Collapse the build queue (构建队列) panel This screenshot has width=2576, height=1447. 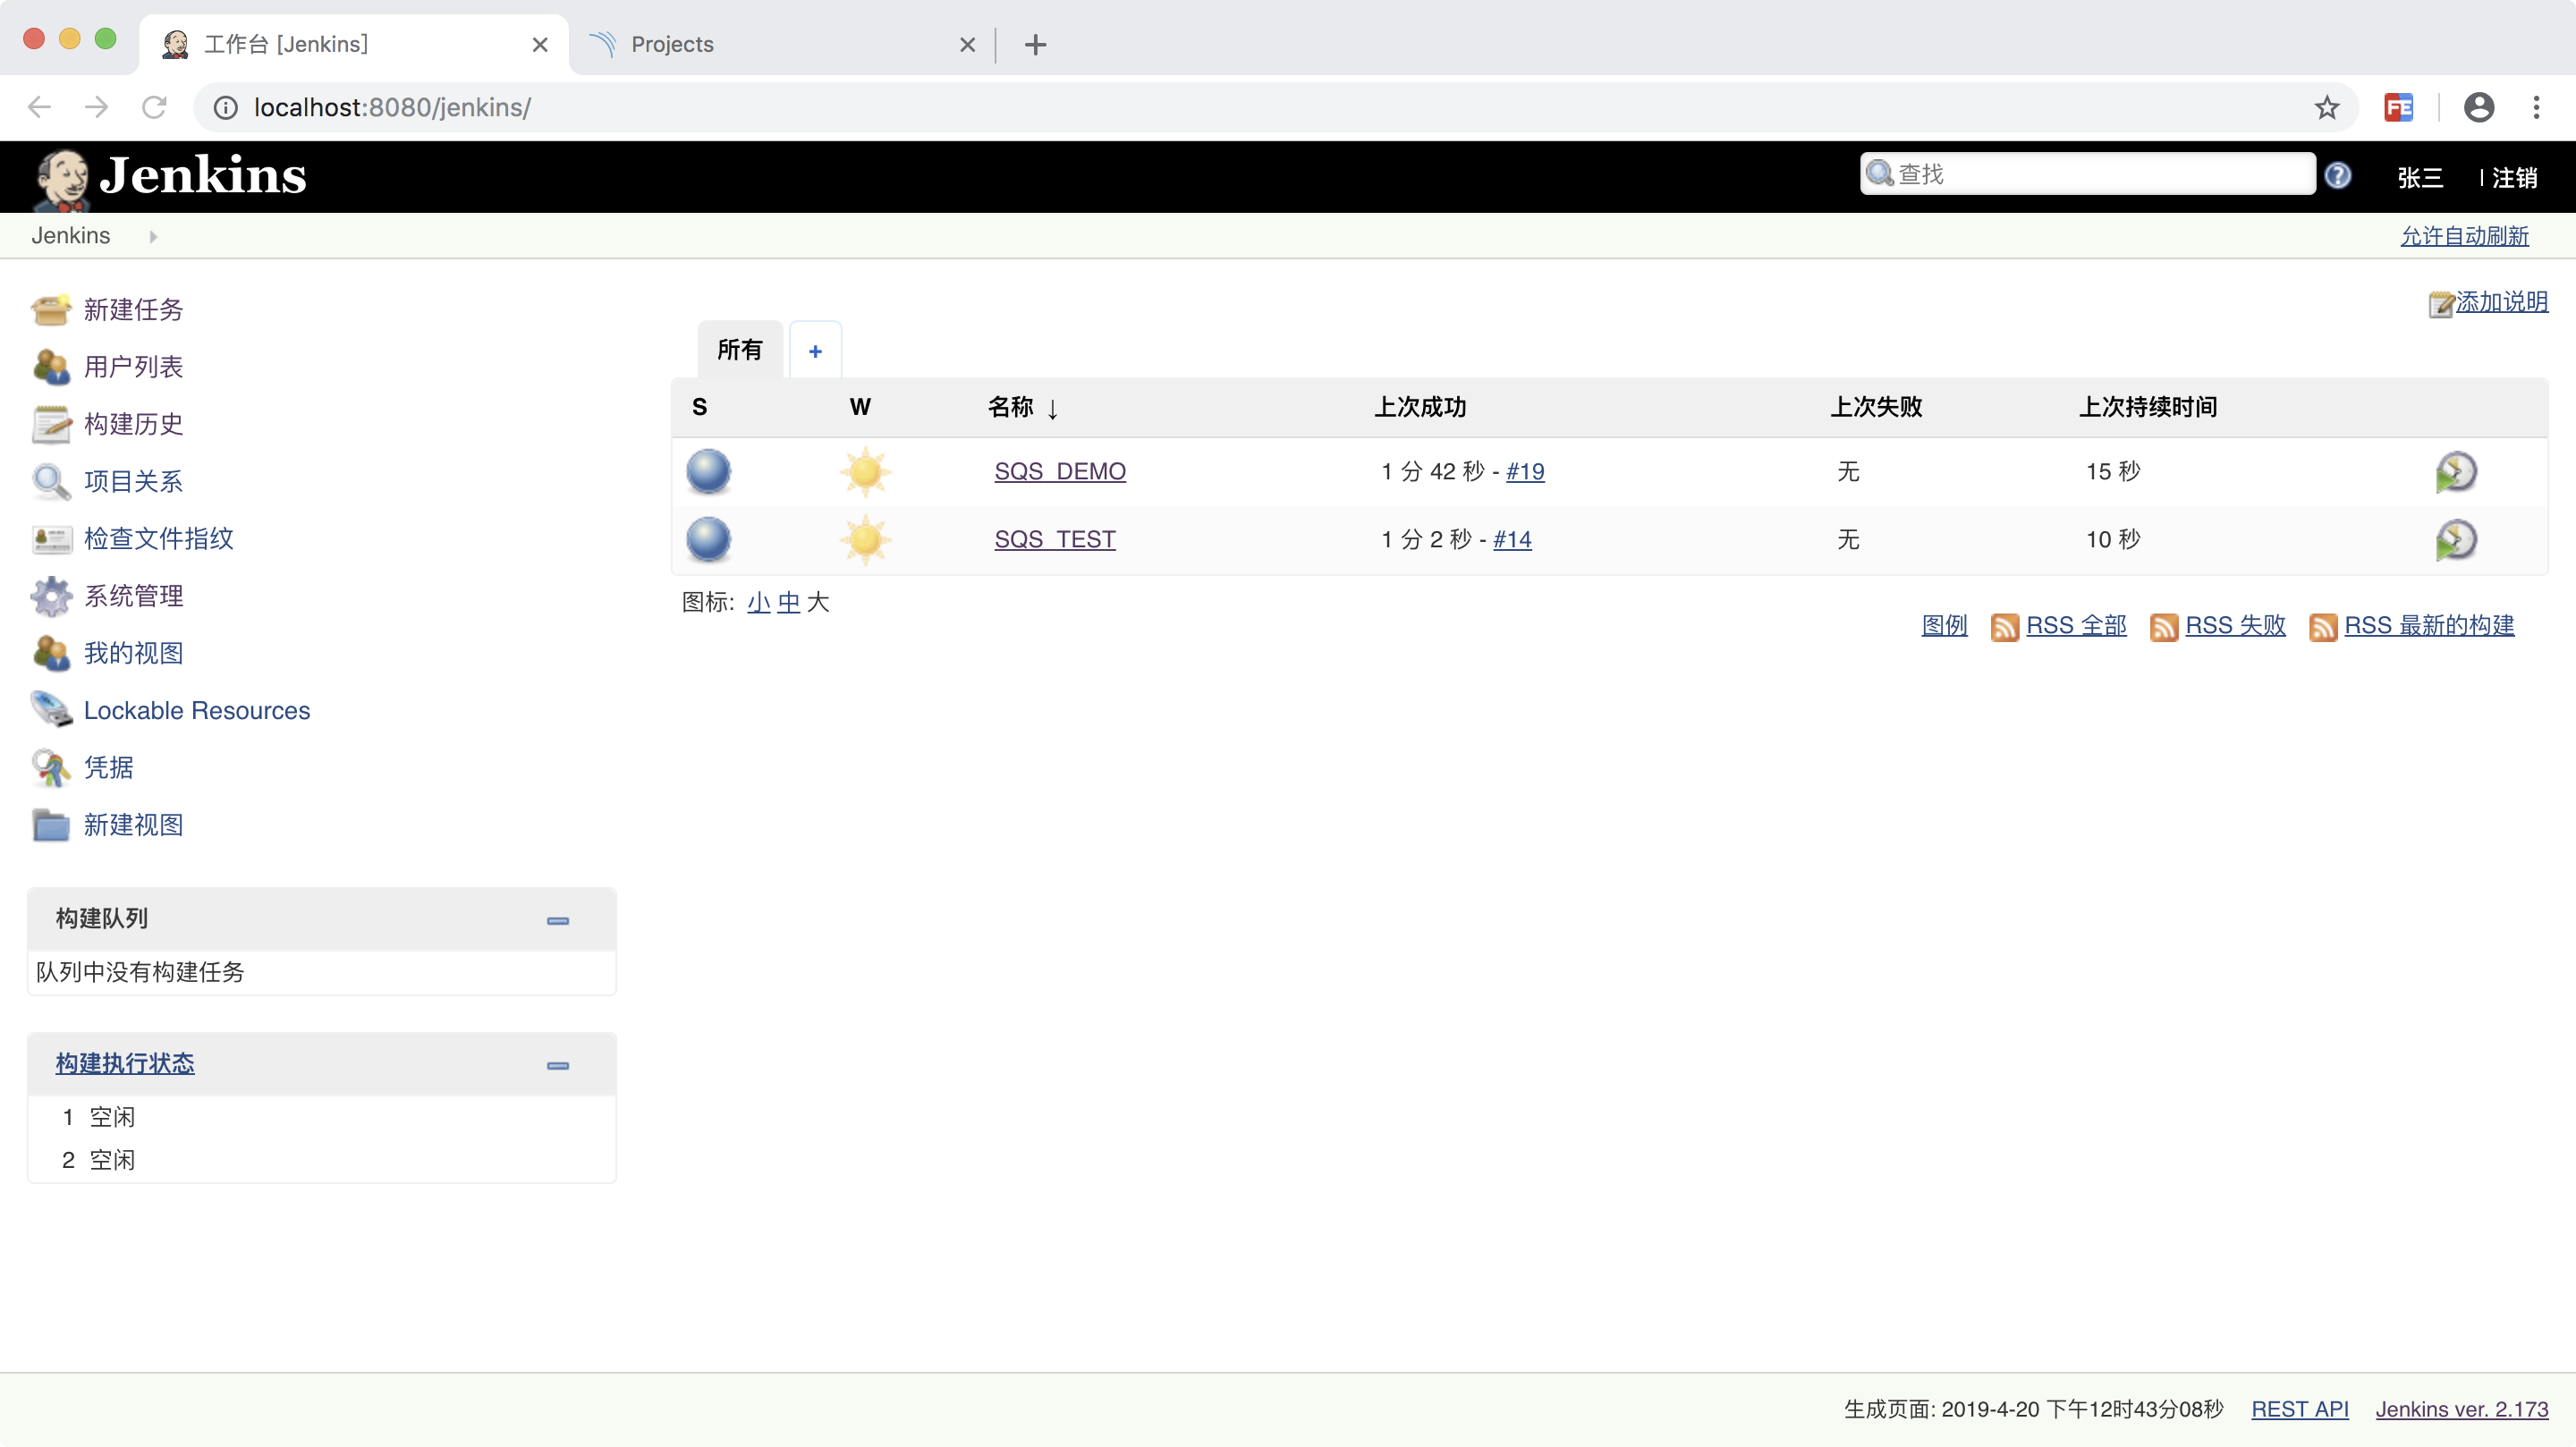click(x=558, y=920)
